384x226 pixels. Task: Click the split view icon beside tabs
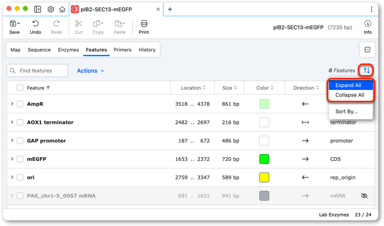click(368, 50)
